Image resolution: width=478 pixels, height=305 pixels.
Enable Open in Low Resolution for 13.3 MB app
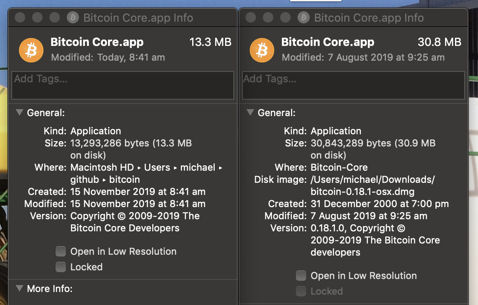(x=61, y=251)
